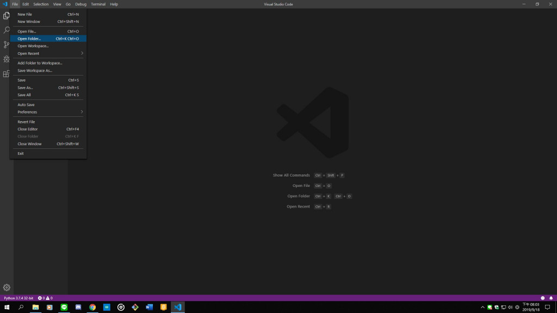Viewport: 557px width, 313px height.
Task: Click the Python 3.7.4 32-bit interpreter selector
Action: [x=18, y=298]
